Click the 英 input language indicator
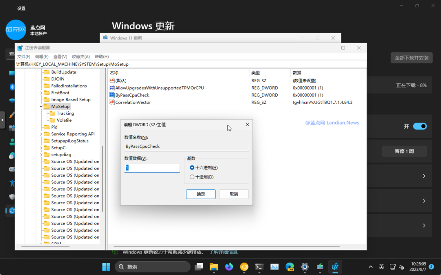Screen dimensions: 441x275 (381, 267)
